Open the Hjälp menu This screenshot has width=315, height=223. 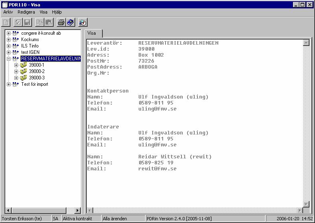coord(57,12)
